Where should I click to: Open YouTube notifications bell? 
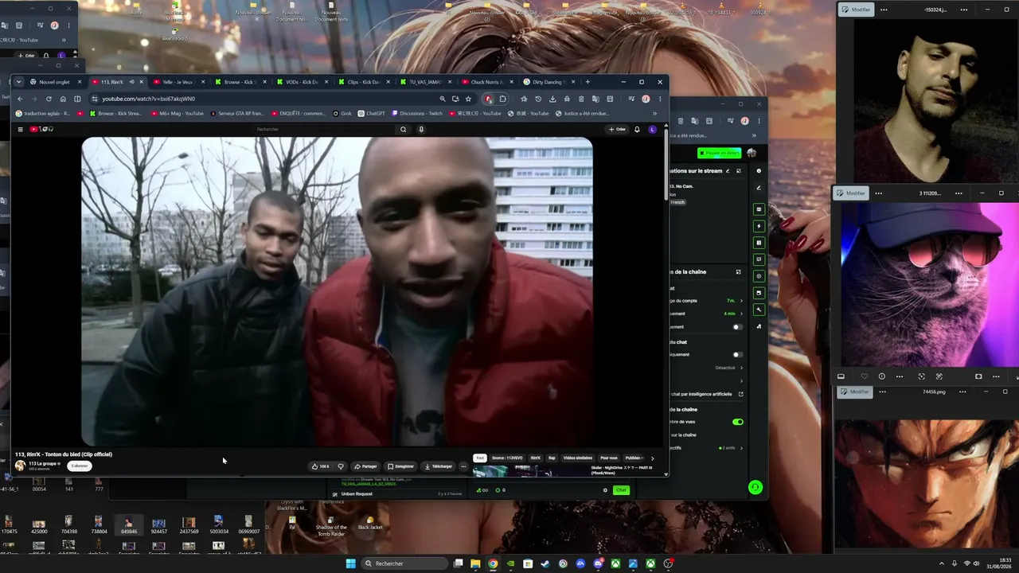tap(637, 129)
